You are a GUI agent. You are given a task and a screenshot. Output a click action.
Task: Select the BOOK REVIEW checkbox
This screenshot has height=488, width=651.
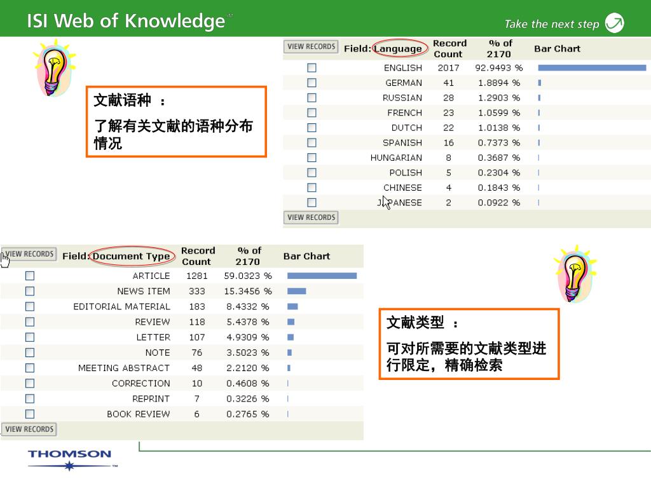(x=30, y=414)
